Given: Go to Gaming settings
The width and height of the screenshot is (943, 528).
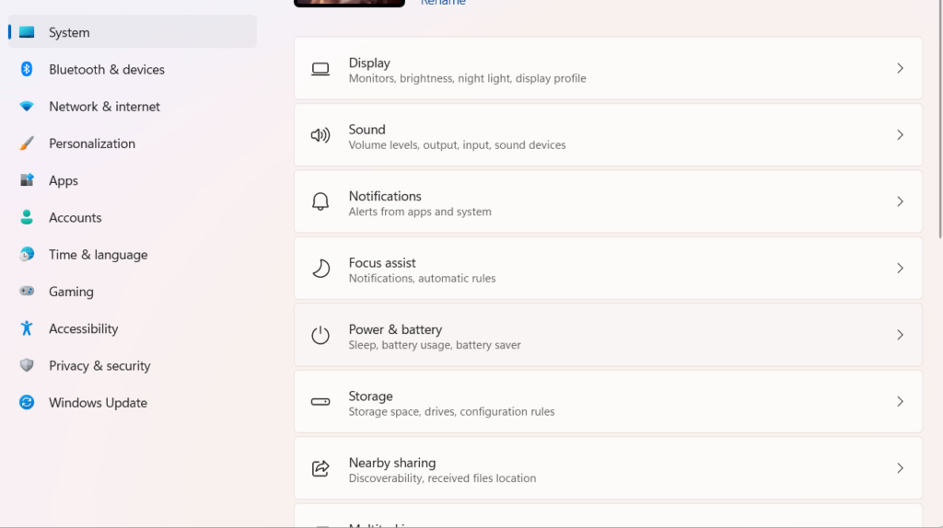Looking at the screenshot, I should pyautogui.click(x=133, y=292).
